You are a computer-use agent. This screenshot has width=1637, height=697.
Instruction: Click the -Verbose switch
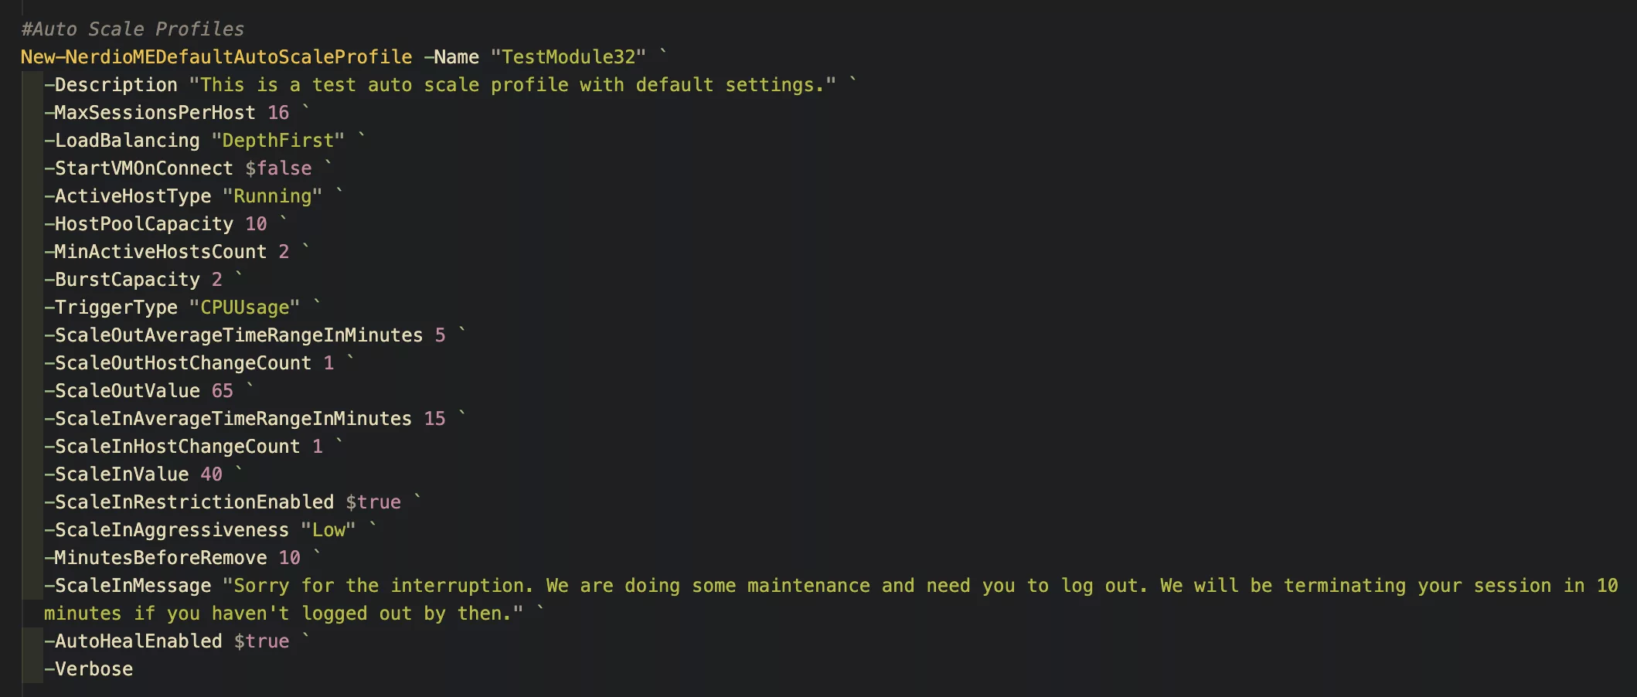coord(89,669)
